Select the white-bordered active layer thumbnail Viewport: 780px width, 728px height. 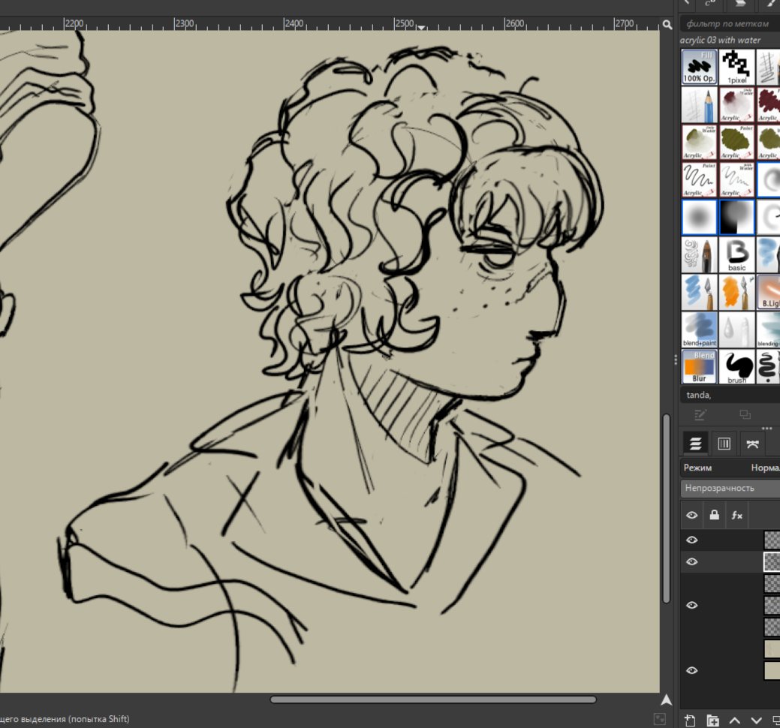(x=772, y=561)
